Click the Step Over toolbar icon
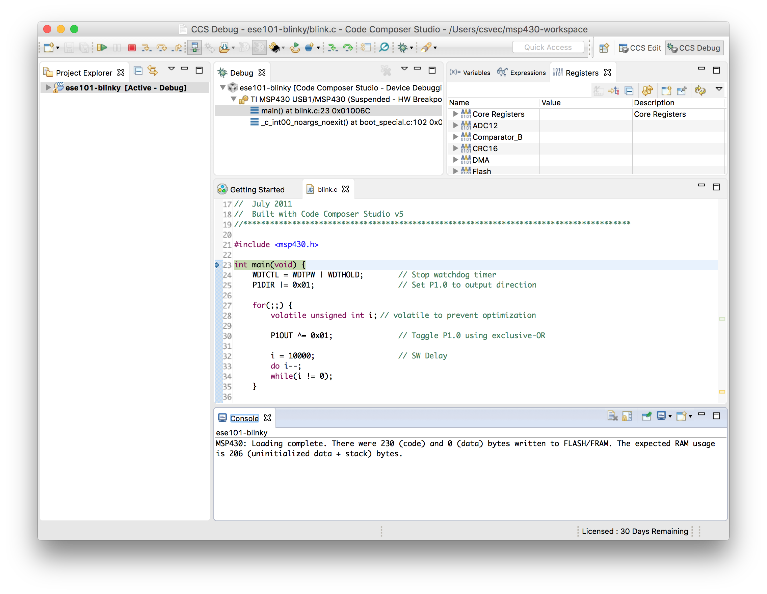Screen dimensions: 767x594 click(x=162, y=47)
